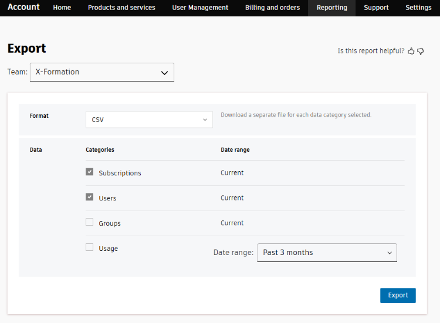Screen dimensions: 440x323
Task: Select the Reporting tab
Action: [331, 8]
